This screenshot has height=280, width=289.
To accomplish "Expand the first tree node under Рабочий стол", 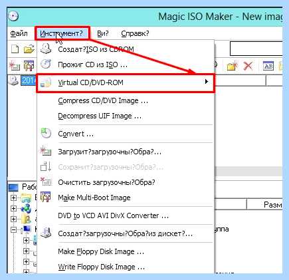I will point(13,198).
